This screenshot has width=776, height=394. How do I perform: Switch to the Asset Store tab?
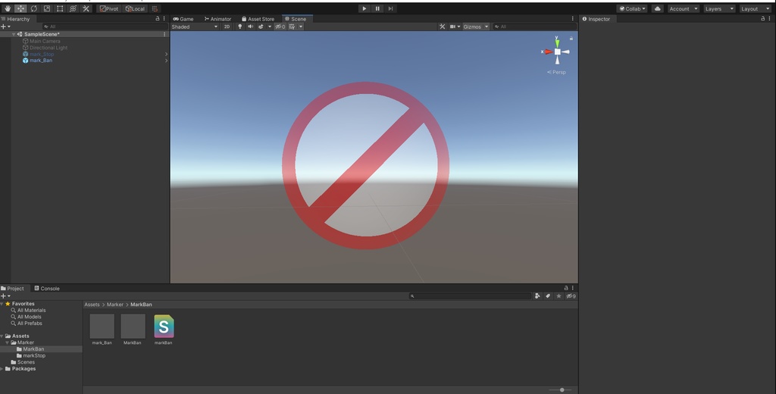click(x=258, y=19)
